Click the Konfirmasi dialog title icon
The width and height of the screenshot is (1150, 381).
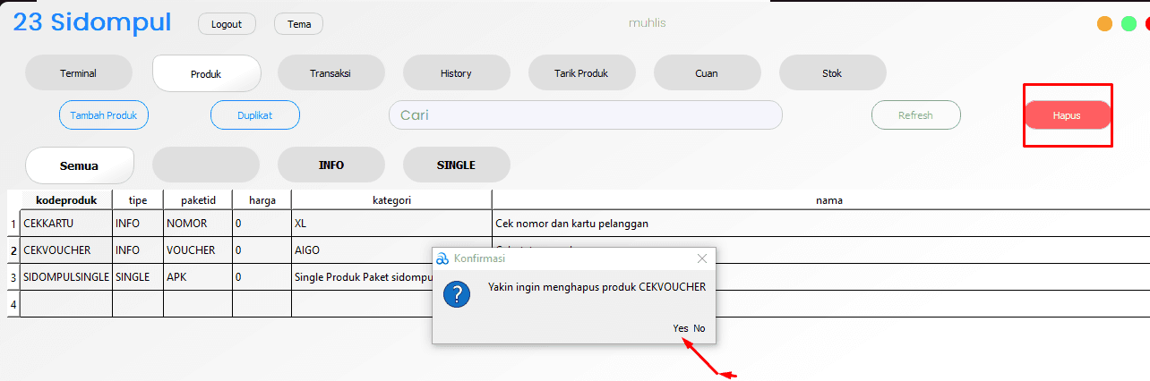pyautogui.click(x=442, y=258)
